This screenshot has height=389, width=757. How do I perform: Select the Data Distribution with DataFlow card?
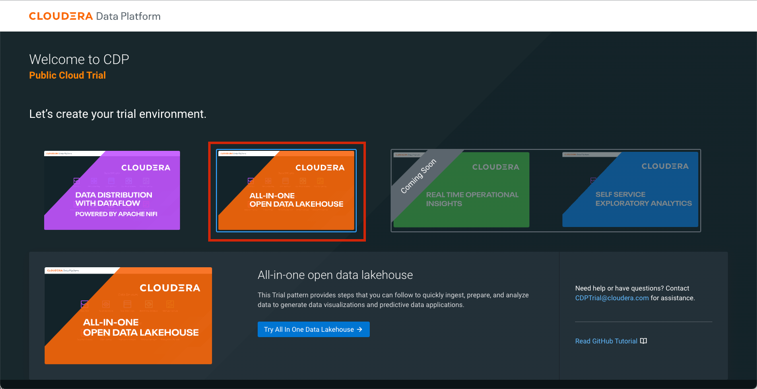pyautogui.click(x=112, y=190)
